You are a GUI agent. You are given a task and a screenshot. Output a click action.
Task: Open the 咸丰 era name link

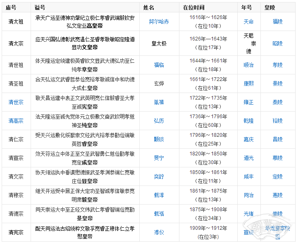click(248, 176)
